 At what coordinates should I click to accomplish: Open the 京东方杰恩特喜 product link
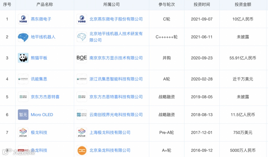point(45,97)
